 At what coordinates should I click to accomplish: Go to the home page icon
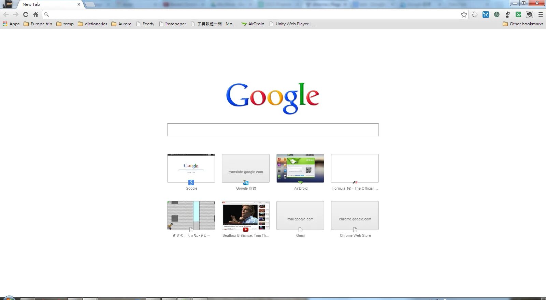pos(35,14)
